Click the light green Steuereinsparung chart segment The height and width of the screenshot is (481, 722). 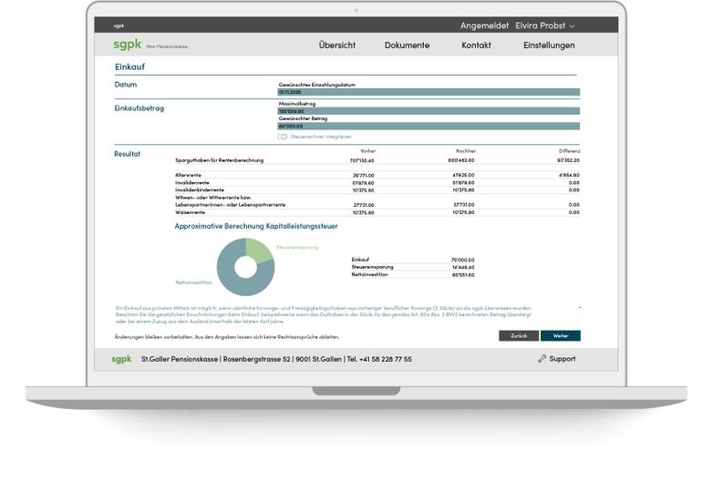(258, 249)
